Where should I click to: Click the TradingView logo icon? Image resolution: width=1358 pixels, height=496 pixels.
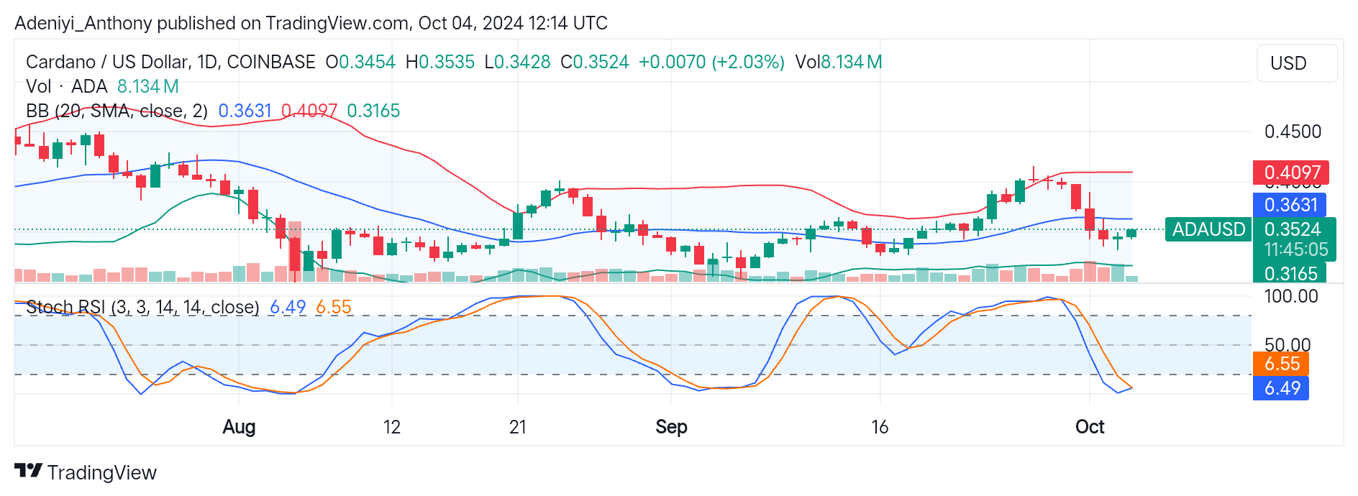click(x=28, y=472)
